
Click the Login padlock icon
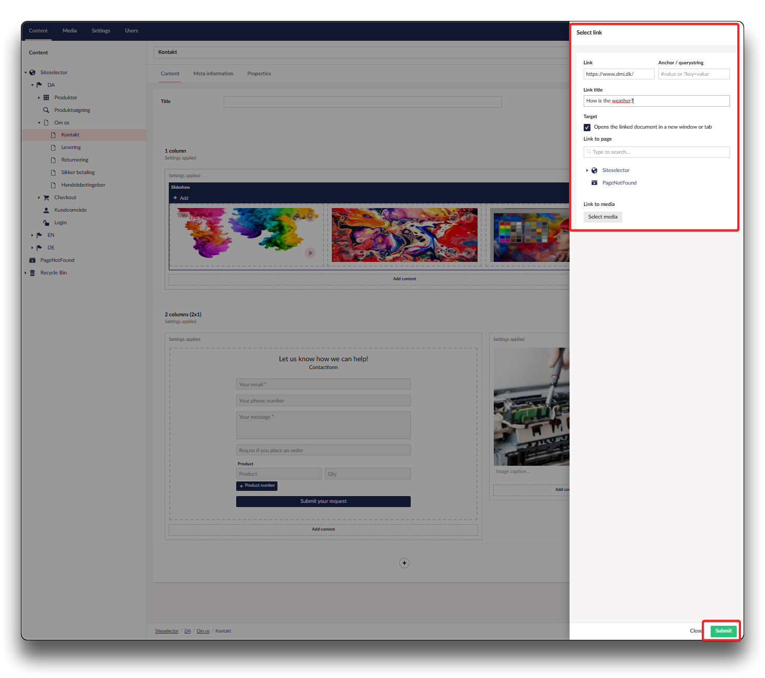46,223
